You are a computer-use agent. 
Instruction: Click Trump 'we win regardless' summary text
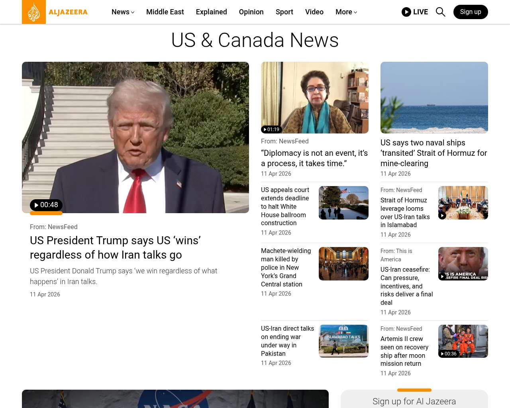point(124,276)
